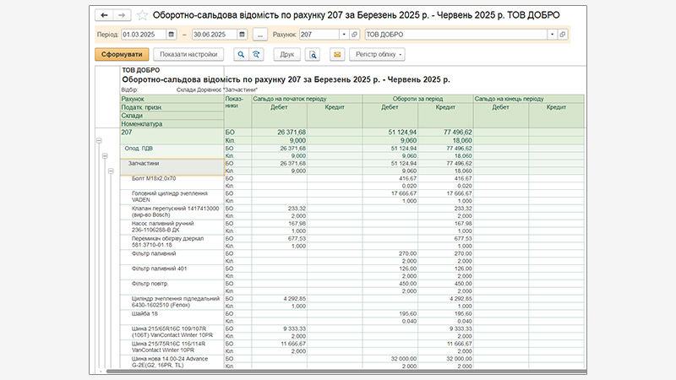Click the Сформувати button
The height and width of the screenshot is (380, 676).
tap(122, 54)
